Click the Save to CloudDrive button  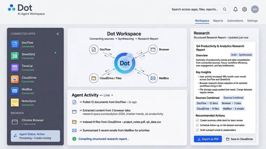point(239,139)
